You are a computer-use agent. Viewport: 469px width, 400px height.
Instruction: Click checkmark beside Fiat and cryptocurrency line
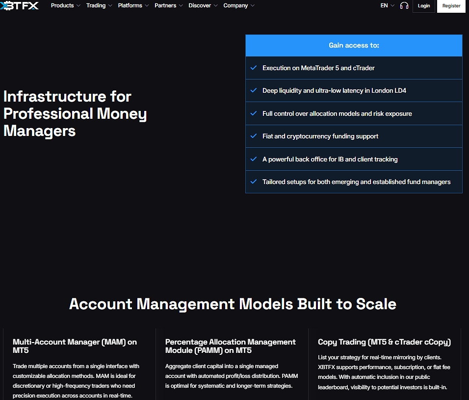pos(253,136)
